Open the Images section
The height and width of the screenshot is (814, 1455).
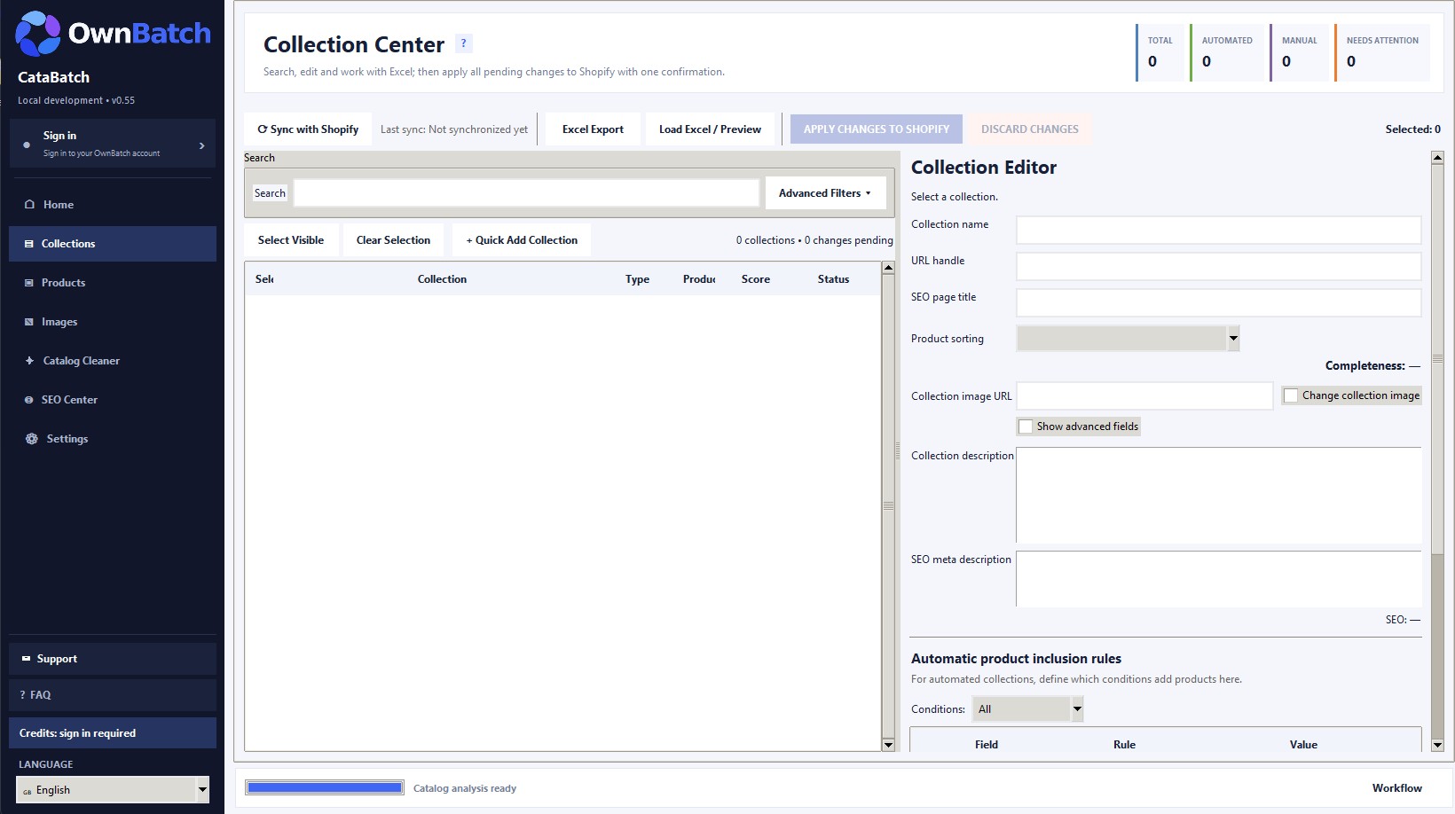point(113,322)
